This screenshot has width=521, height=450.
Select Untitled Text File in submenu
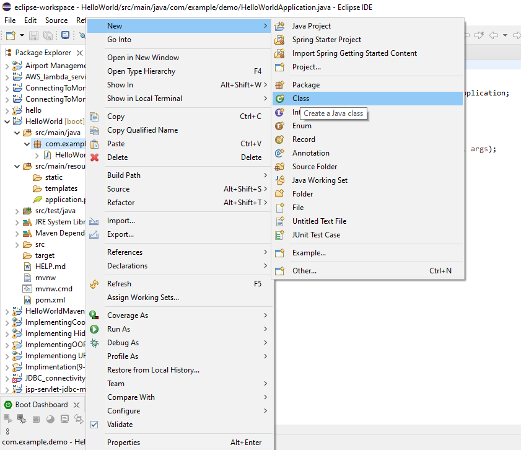[x=367, y=221]
